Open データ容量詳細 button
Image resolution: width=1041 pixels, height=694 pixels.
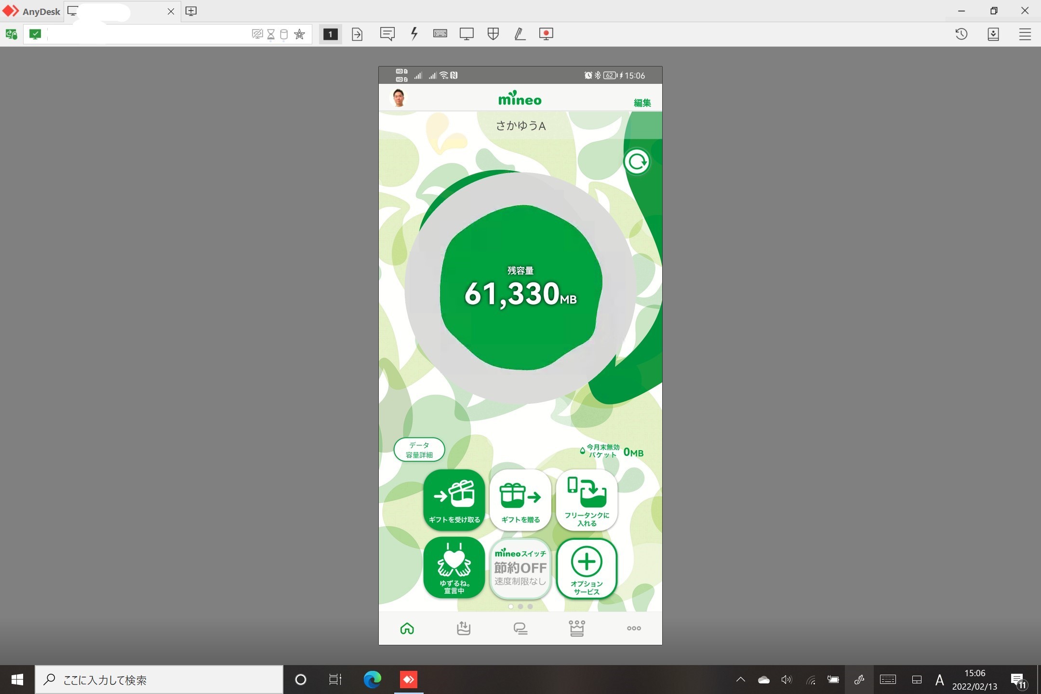click(419, 450)
